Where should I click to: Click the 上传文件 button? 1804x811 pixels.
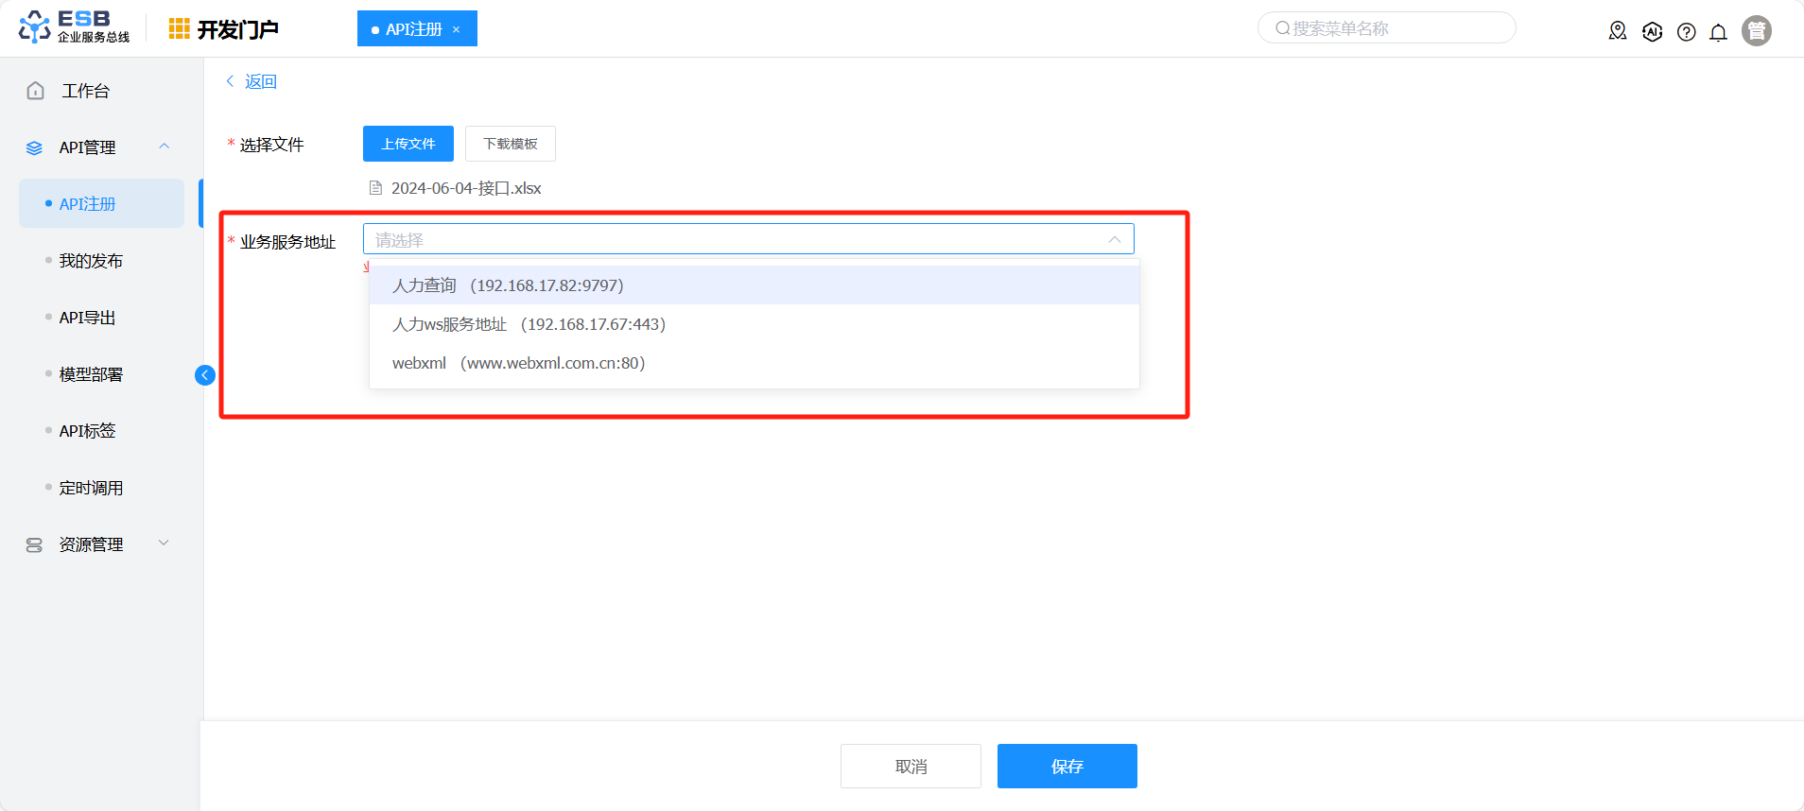[x=408, y=144]
